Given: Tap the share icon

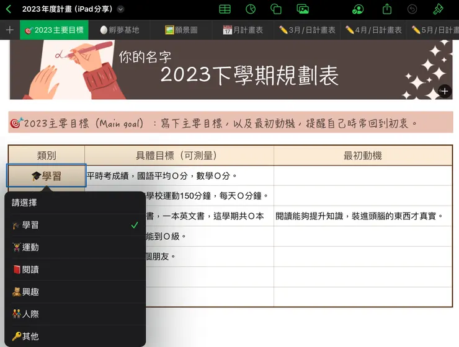Looking at the screenshot, I should (x=387, y=9).
